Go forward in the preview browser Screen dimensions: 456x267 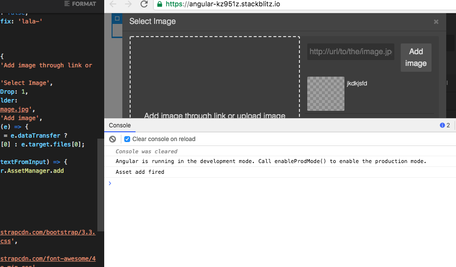tap(128, 4)
